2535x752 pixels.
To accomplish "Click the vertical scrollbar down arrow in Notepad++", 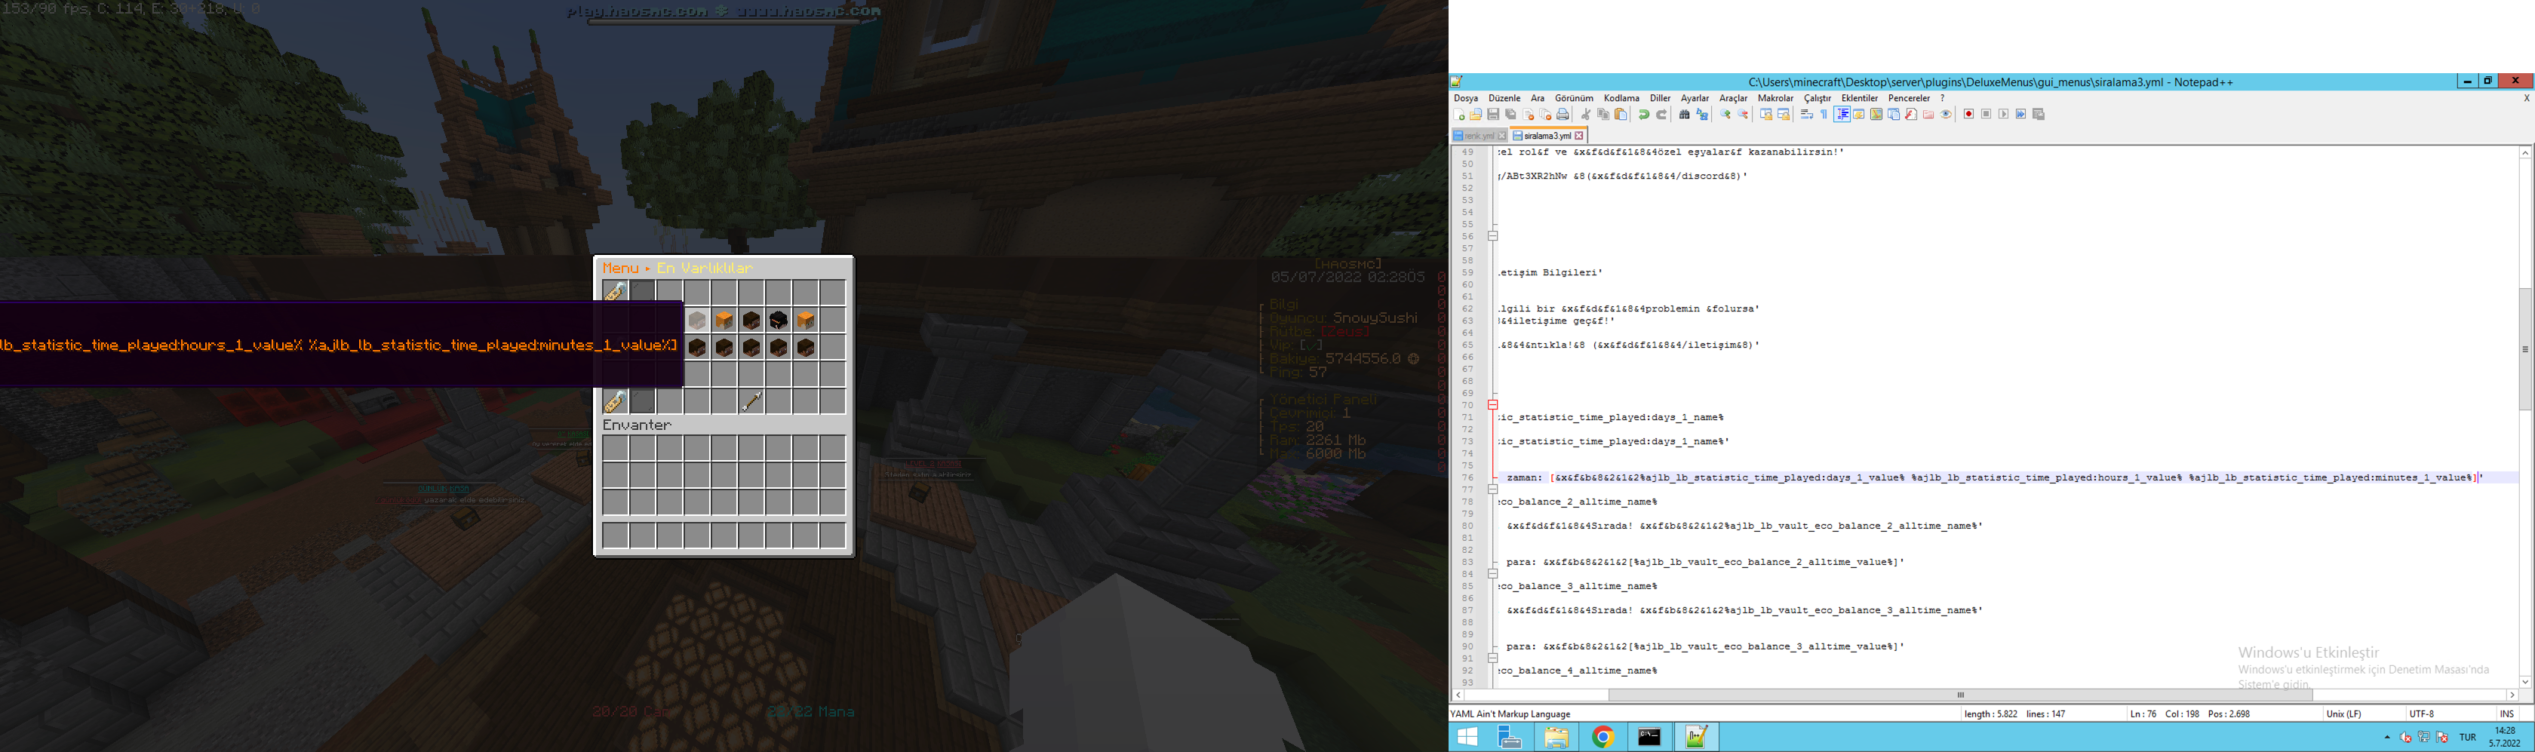I will coord(2525,681).
